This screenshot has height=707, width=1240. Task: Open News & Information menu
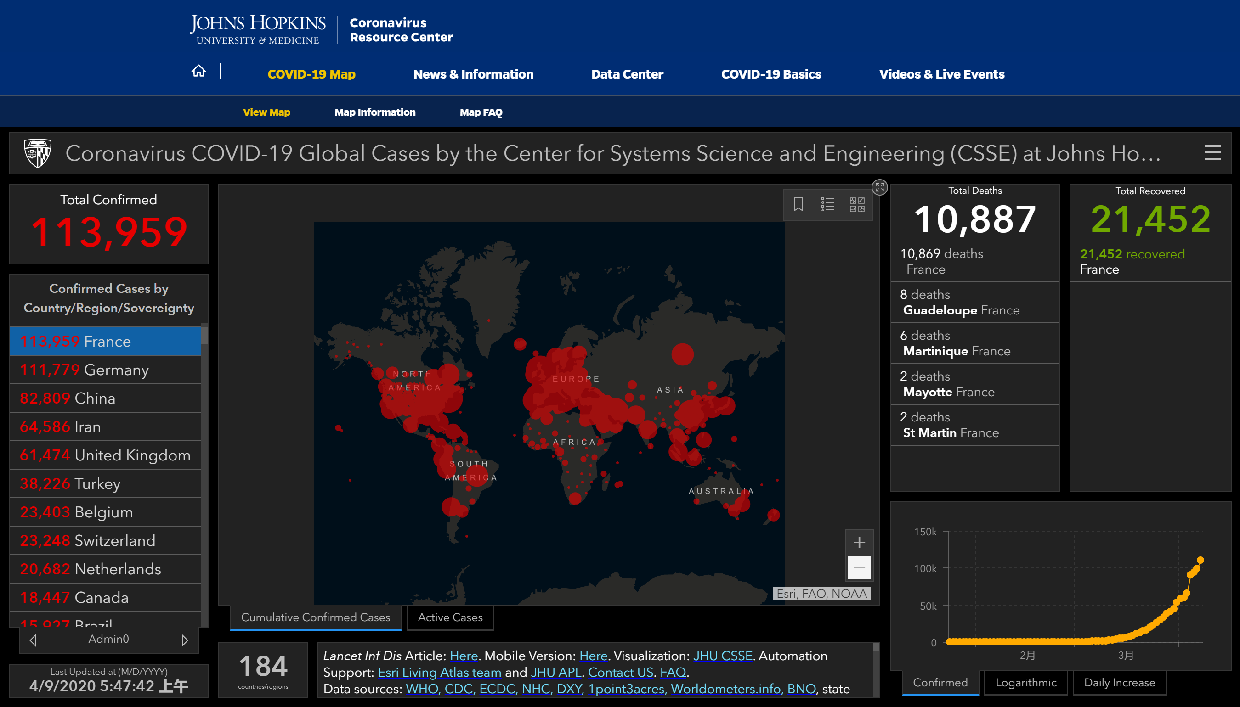(x=473, y=74)
